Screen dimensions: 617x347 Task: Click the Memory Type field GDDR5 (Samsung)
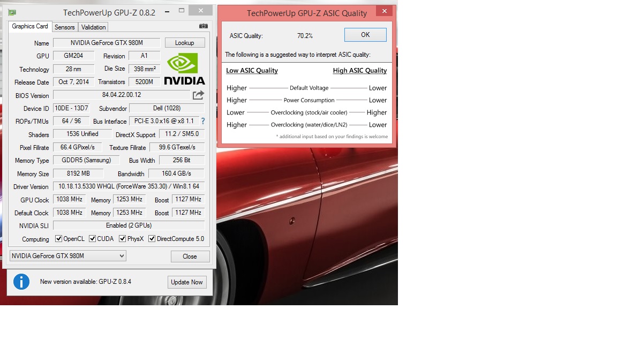point(86,160)
